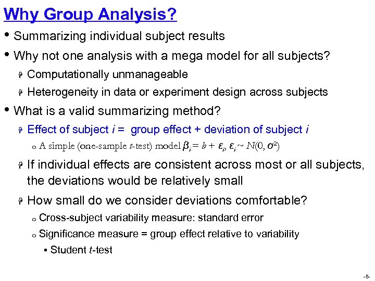Select the "What is a valid summarizing method?" line
The image size is (375, 281).
[x=117, y=111]
